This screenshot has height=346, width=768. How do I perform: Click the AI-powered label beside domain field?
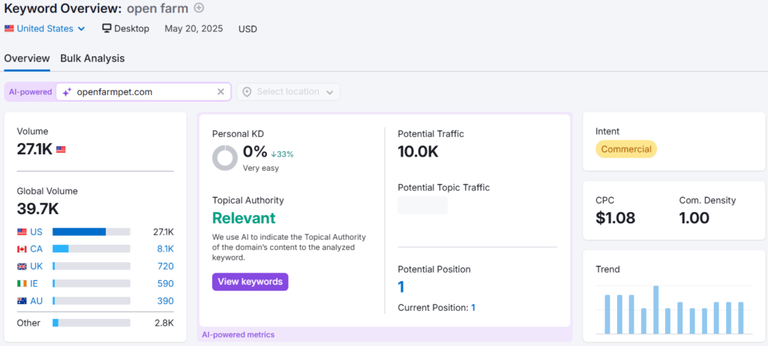(x=30, y=91)
